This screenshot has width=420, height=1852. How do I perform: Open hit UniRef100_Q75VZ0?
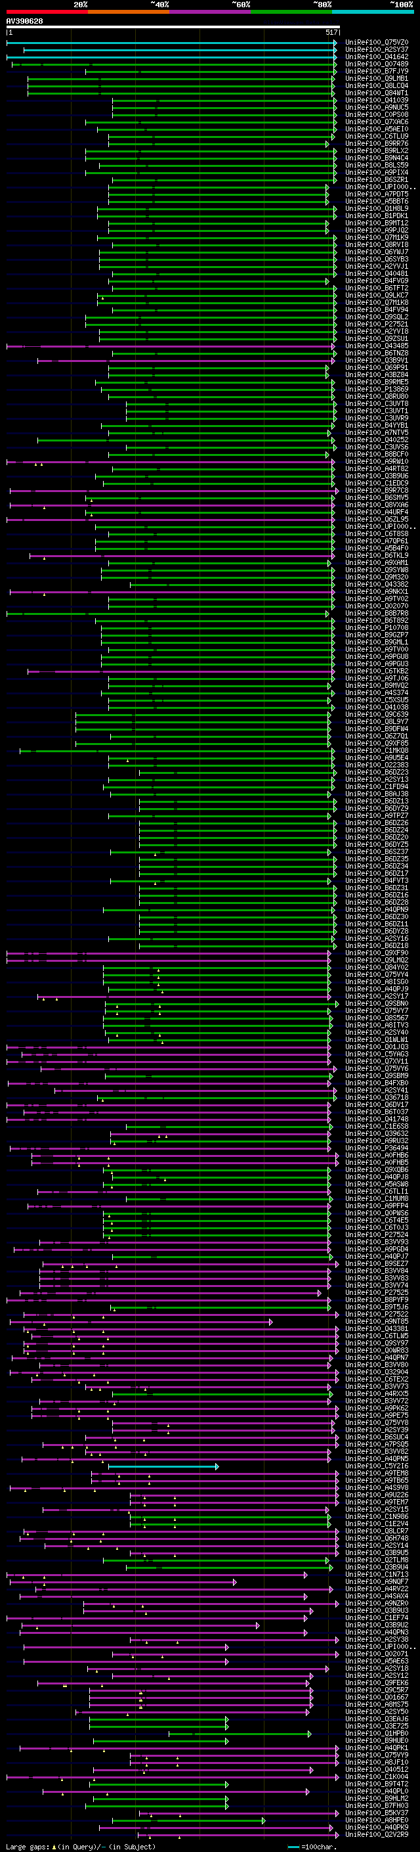click(x=376, y=43)
